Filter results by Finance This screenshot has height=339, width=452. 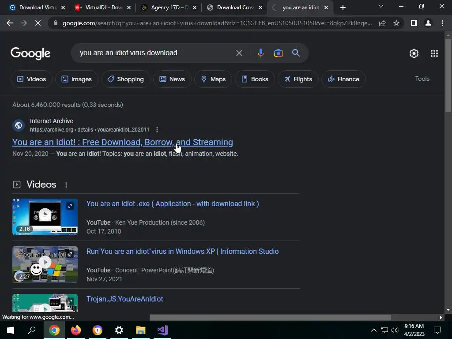(343, 79)
